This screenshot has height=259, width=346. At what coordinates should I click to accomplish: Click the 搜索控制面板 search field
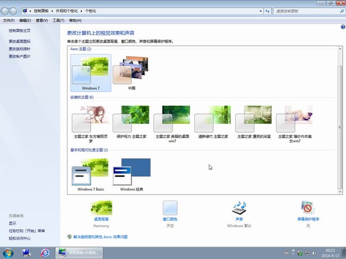tap(307, 11)
